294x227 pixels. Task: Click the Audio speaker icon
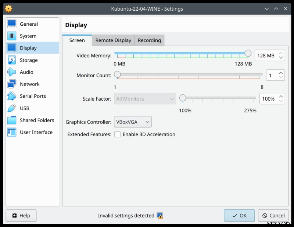point(12,72)
